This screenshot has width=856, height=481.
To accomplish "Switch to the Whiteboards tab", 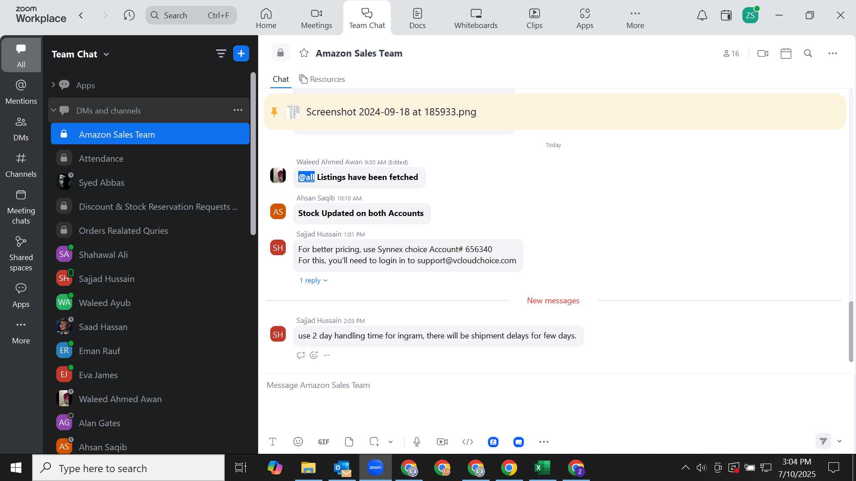I will pyautogui.click(x=476, y=18).
